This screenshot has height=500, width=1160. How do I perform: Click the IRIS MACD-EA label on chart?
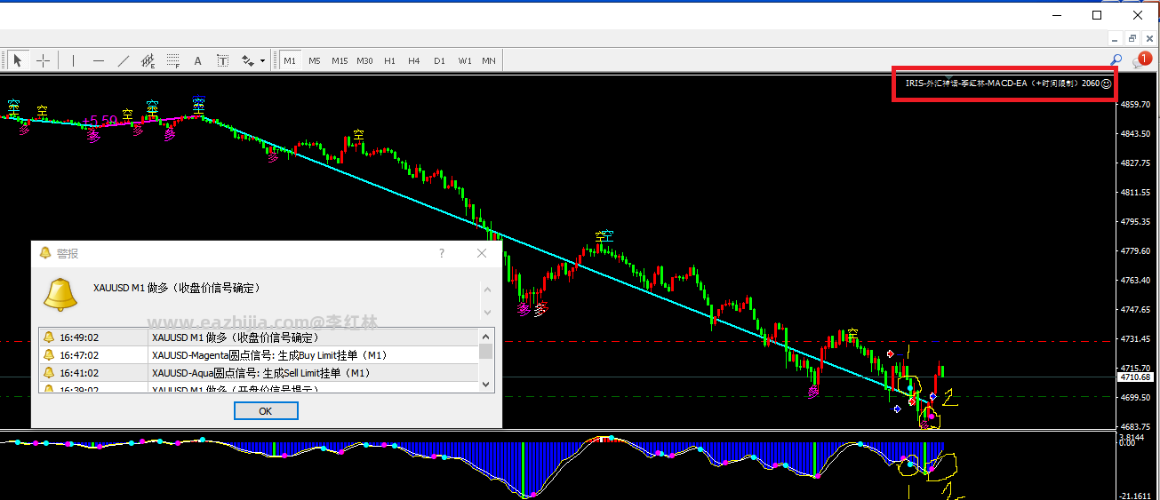[1002, 83]
